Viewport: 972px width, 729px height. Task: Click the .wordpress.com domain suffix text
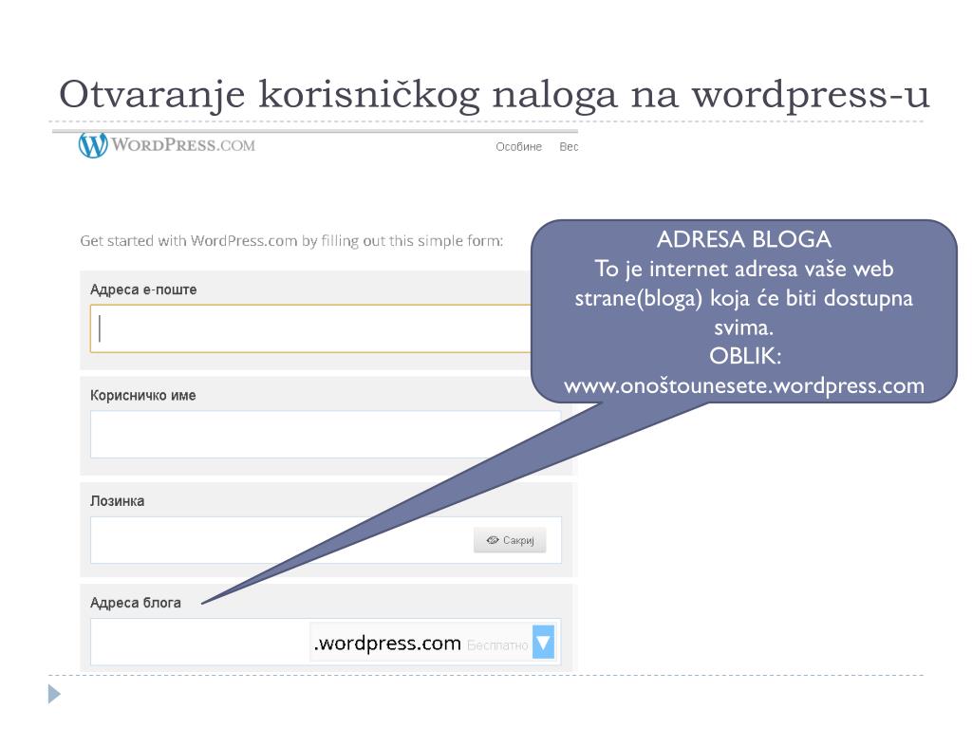387,644
